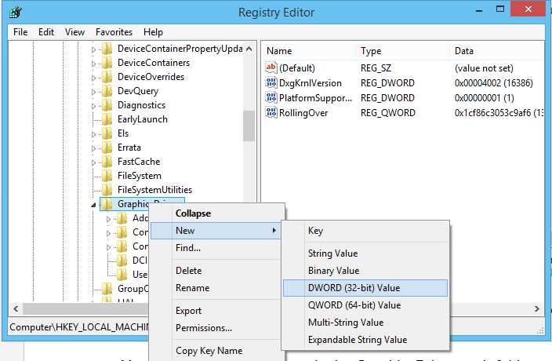552x361 pixels.
Task: Click the Errata folder icon
Action: tap(107, 148)
